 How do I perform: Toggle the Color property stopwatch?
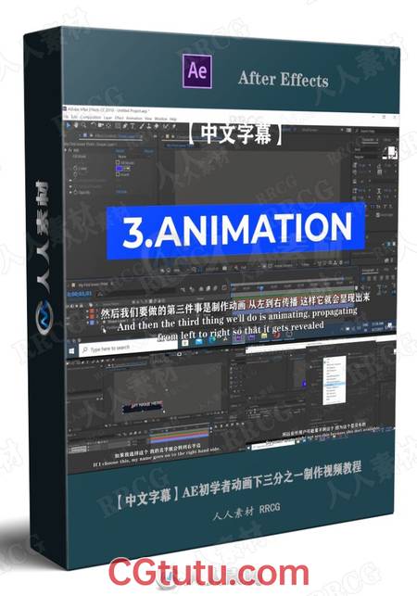coord(75,169)
